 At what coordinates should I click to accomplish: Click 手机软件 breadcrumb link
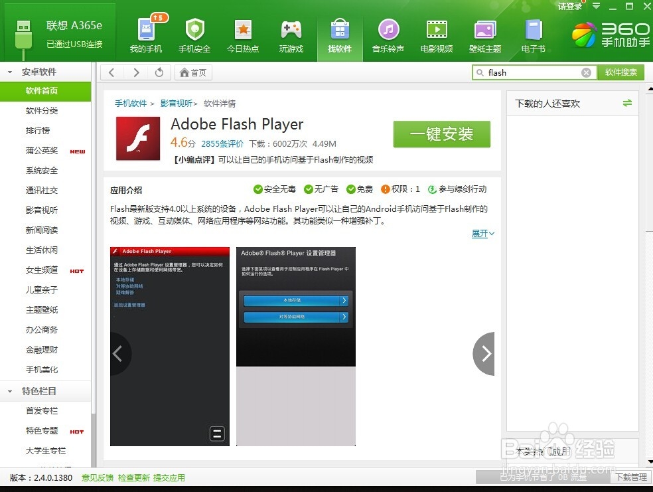click(x=131, y=104)
